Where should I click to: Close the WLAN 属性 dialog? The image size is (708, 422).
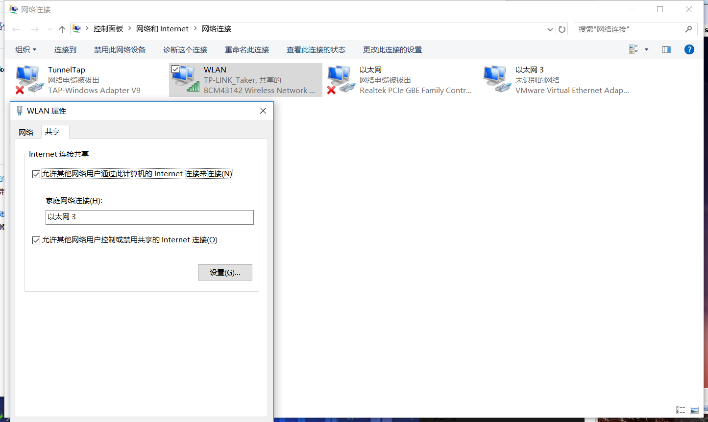pos(263,111)
